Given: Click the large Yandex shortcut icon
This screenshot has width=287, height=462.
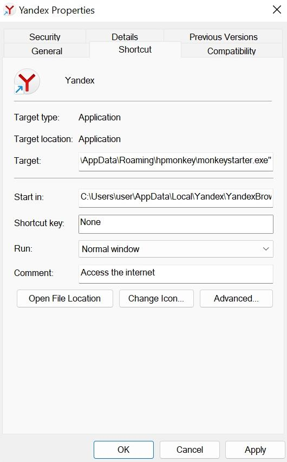Looking at the screenshot, I should pyautogui.click(x=27, y=81).
